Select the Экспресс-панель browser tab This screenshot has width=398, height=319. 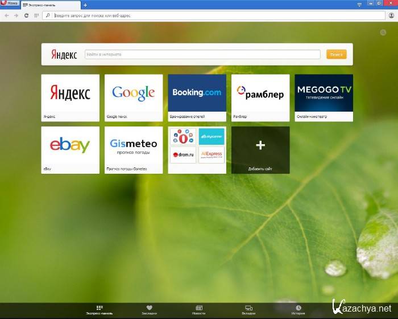(48, 5)
